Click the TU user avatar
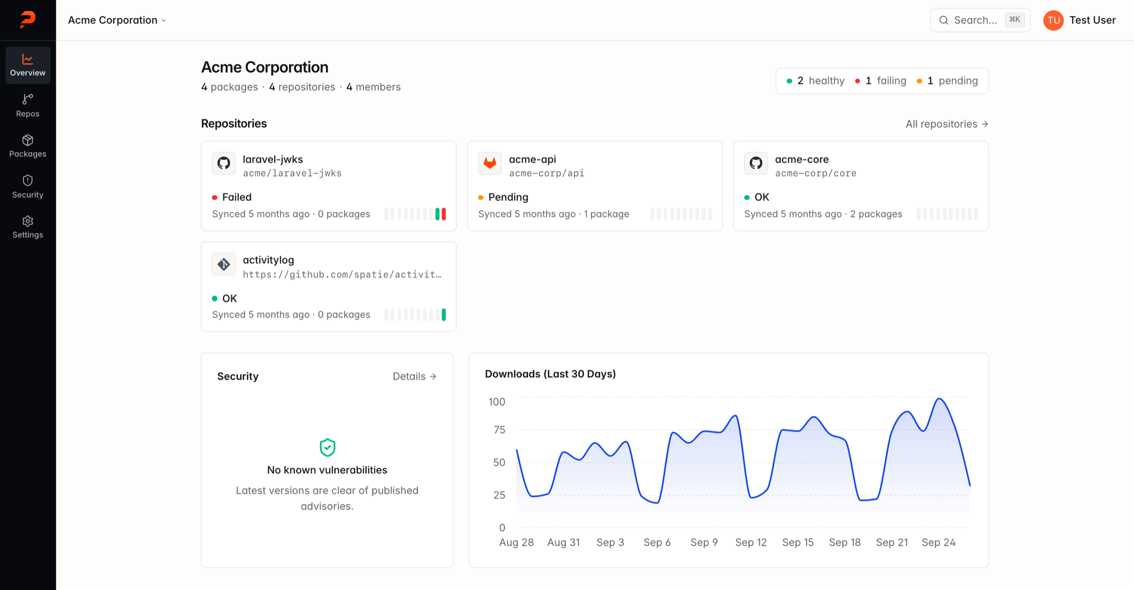The width and height of the screenshot is (1134, 590). 1053,20
